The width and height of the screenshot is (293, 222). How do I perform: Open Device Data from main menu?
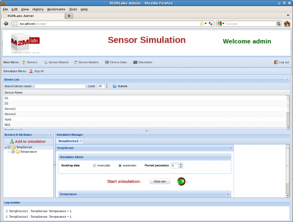click(x=116, y=62)
